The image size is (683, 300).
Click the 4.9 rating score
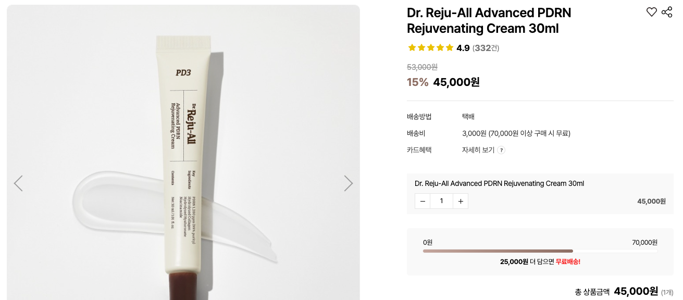point(463,48)
